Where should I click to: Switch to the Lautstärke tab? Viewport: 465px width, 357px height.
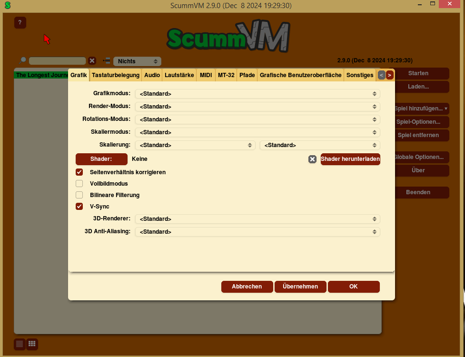(x=179, y=75)
